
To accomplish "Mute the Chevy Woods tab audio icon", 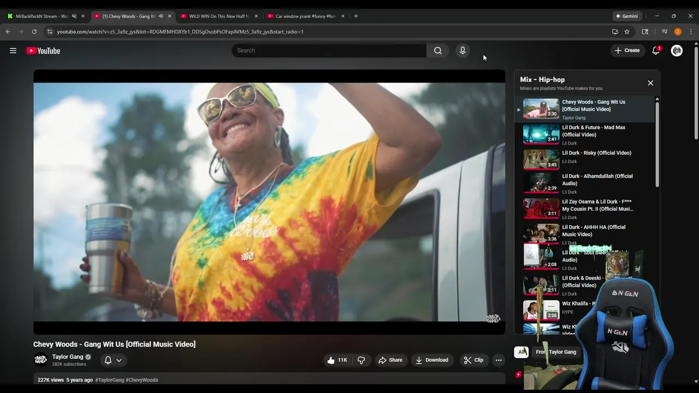I will click(161, 16).
